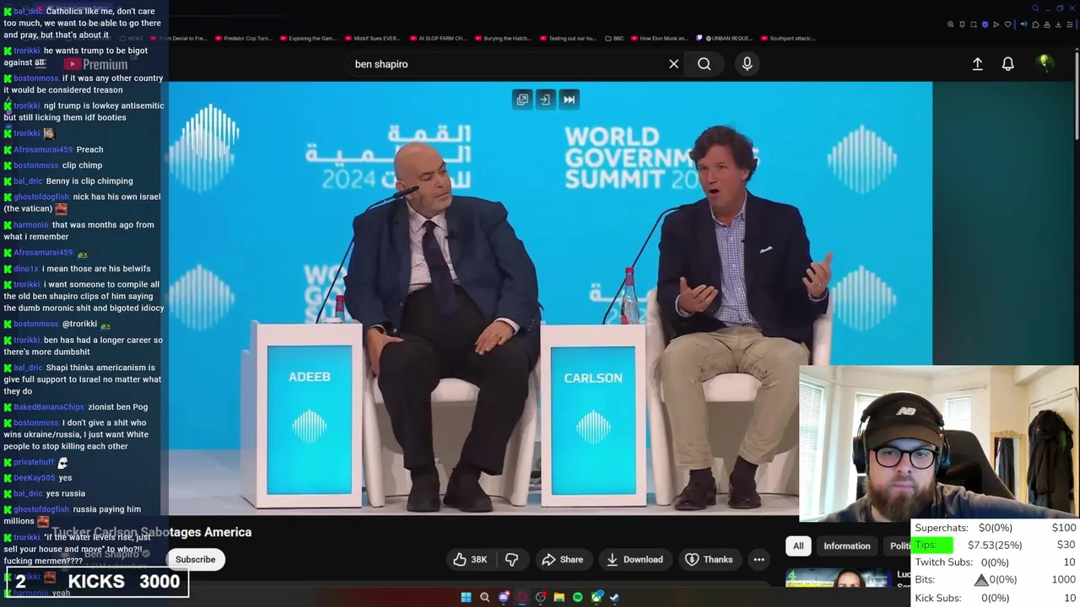Viewport: 1080px width, 607px height.
Task: Open the 'AI SLOP FARM CH...' bookmark
Action: [x=438, y=38]
